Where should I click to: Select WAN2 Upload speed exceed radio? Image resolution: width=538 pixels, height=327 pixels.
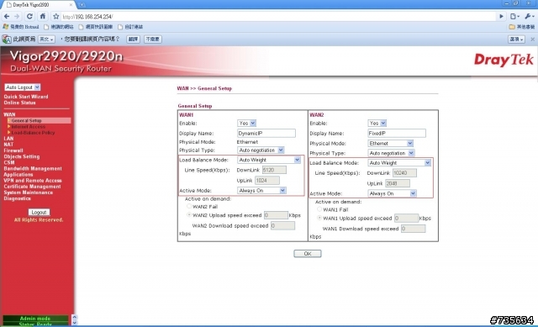[x=188, y=215]
